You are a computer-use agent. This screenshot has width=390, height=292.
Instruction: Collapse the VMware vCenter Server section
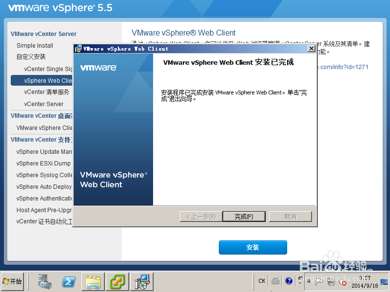pyautogui.click(x=42, y=34)
